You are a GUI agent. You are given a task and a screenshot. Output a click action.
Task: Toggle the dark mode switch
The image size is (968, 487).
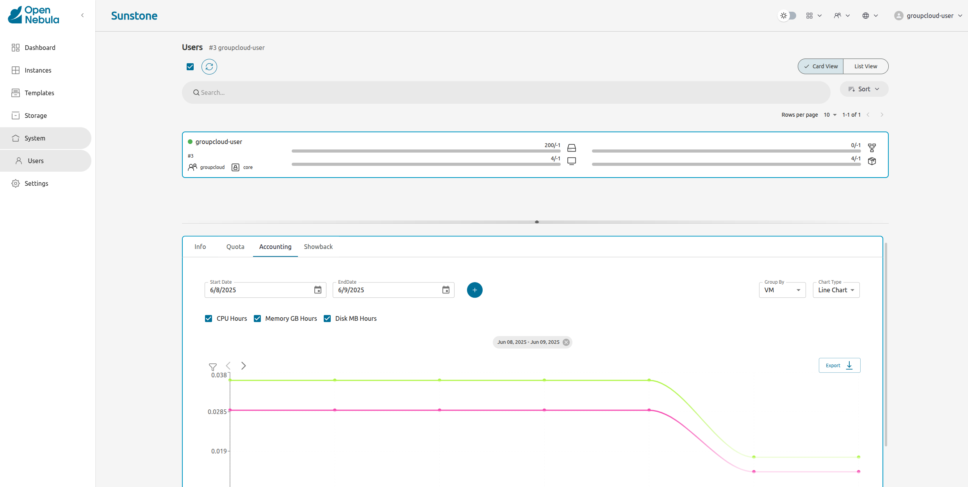click(787, 16)
